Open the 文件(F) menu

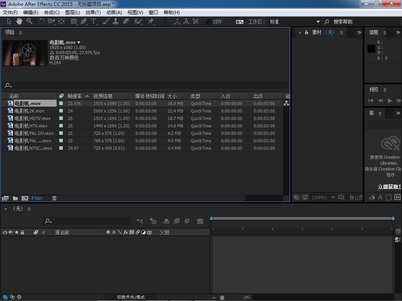click(10, 12)
